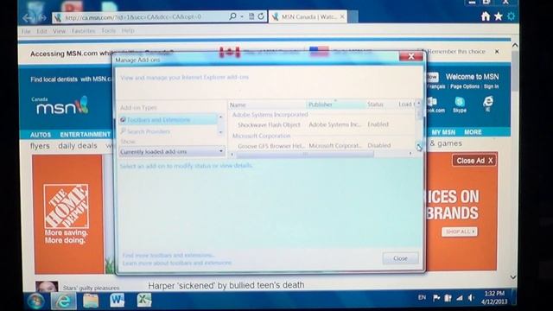Open the Edit menu
Screen dimensions: 553x311
pos(42,31)
